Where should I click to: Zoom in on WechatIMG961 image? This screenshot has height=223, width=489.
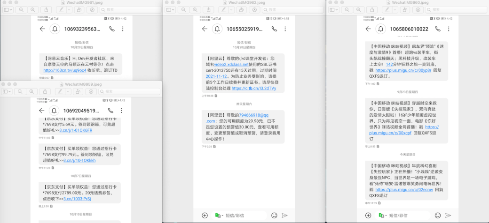[33, 10]
